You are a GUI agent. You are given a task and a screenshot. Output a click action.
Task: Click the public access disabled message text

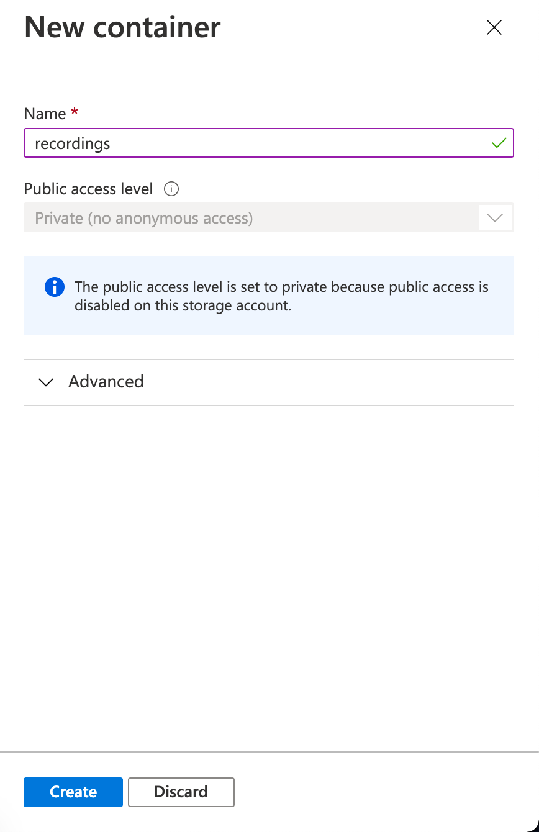click(x=281, y=296)
